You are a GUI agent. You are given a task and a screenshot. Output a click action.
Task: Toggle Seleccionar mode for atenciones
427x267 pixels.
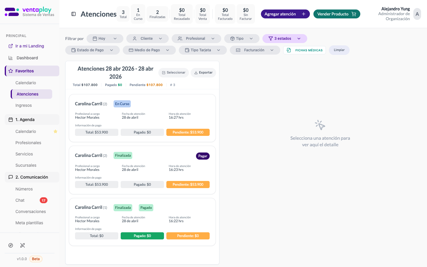173,73
